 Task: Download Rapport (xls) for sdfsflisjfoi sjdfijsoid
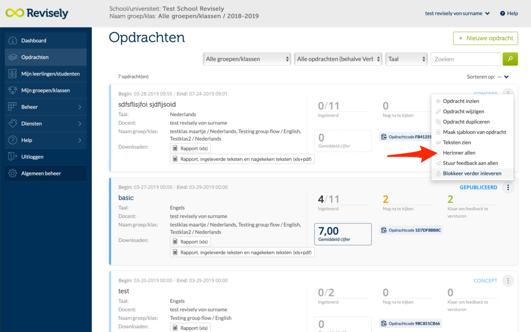[x=190, y=148]
